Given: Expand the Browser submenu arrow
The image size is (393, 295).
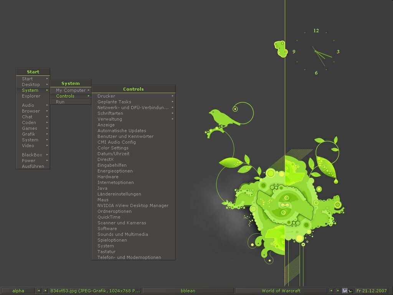Looking at the screenshot, I should click(x=47, y=111).
